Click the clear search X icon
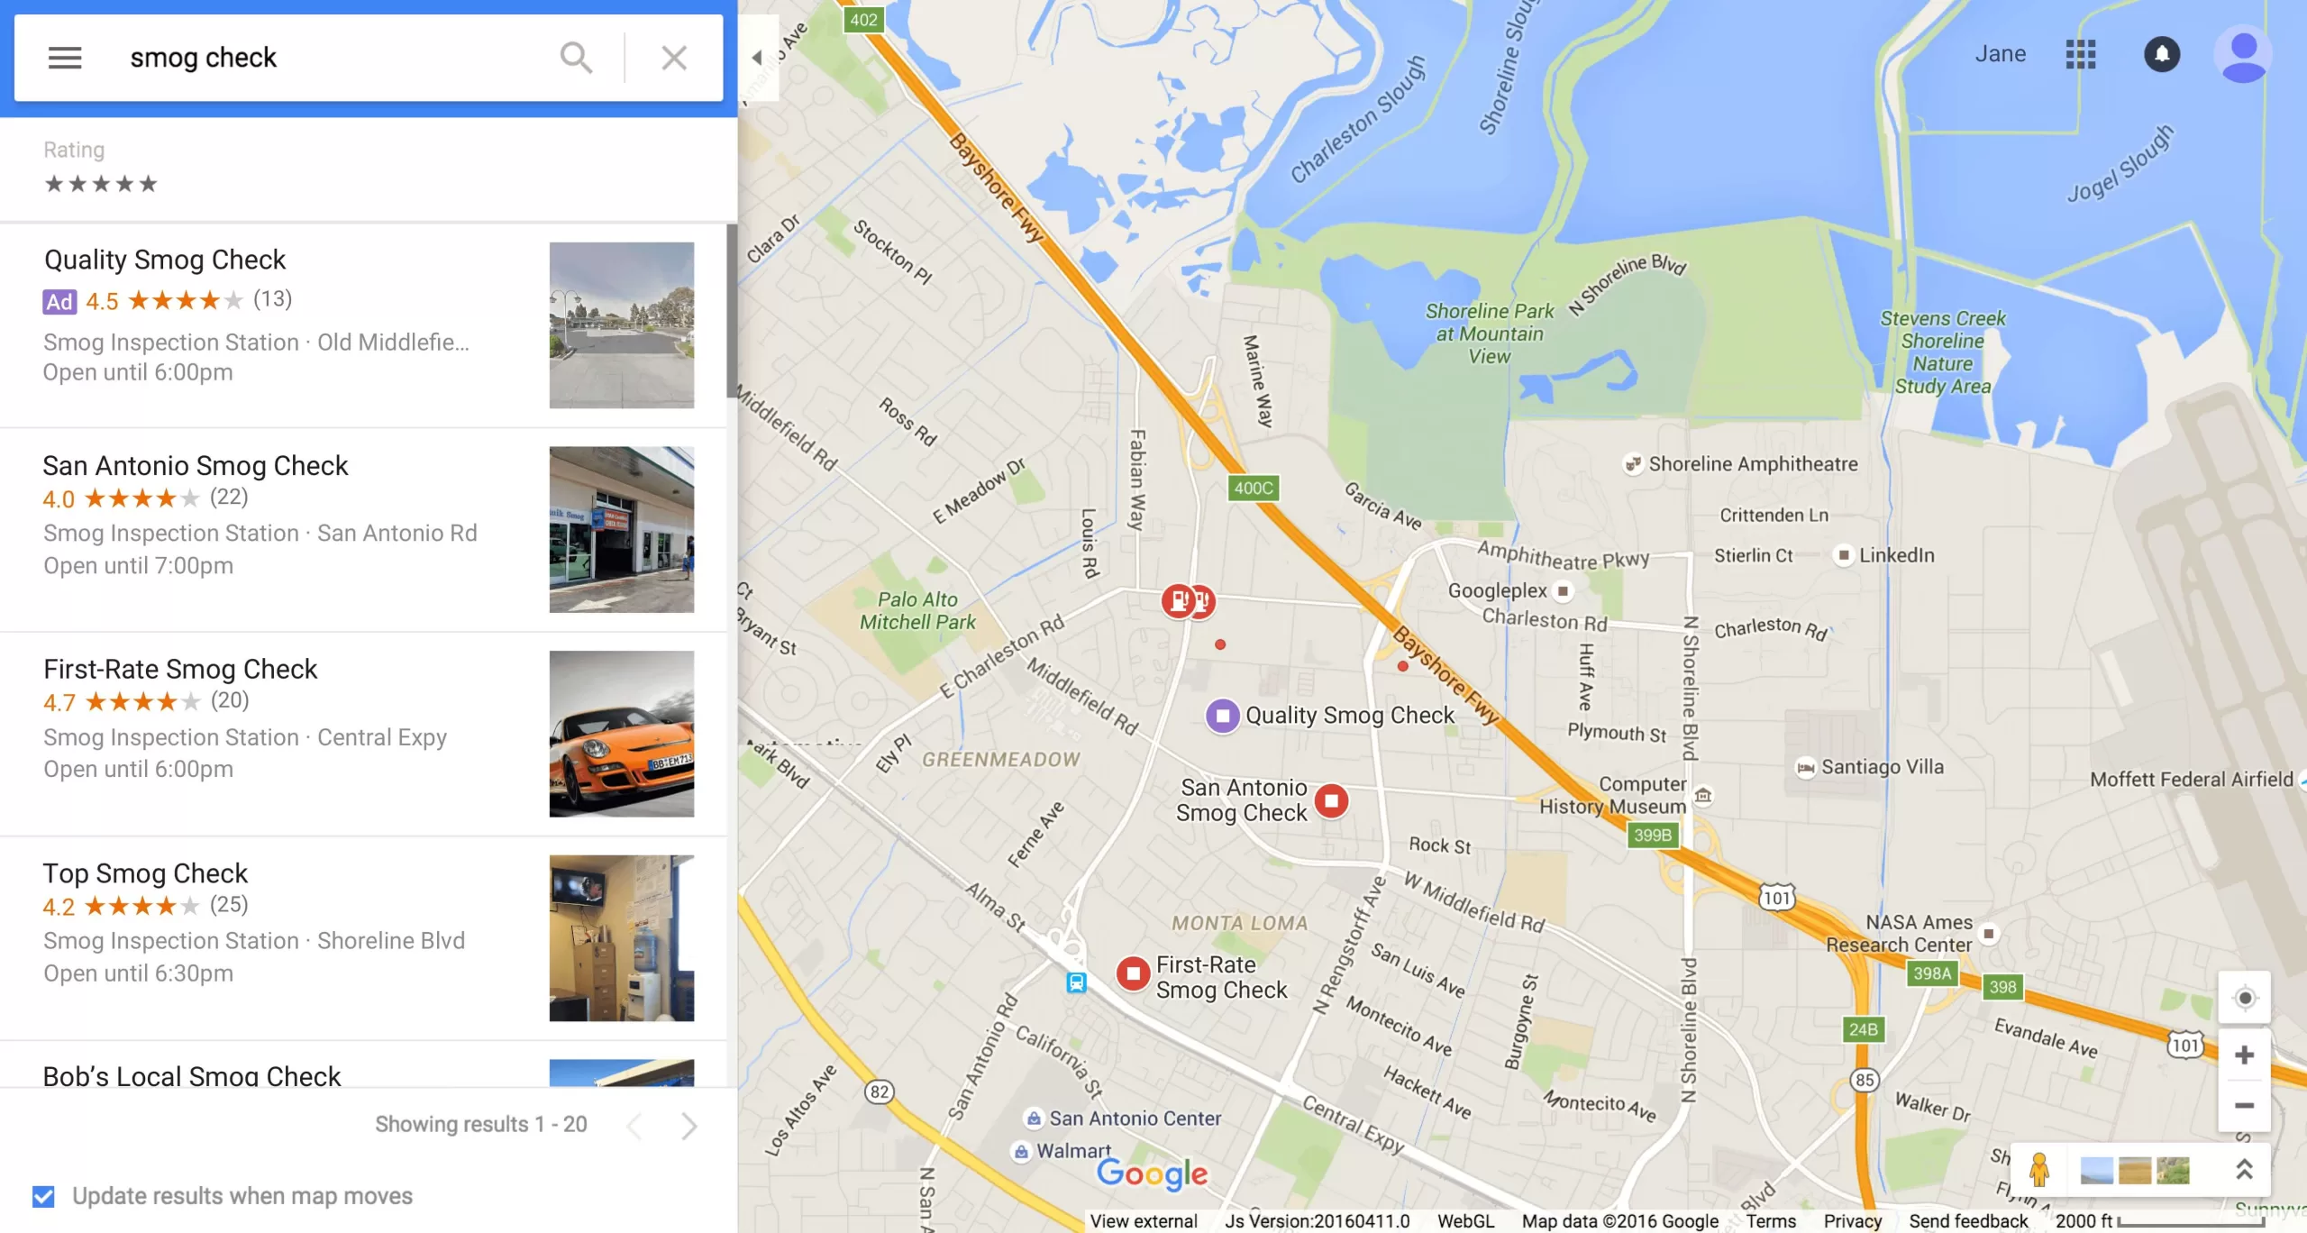Screen dimensions: 2307x1233 673,58
